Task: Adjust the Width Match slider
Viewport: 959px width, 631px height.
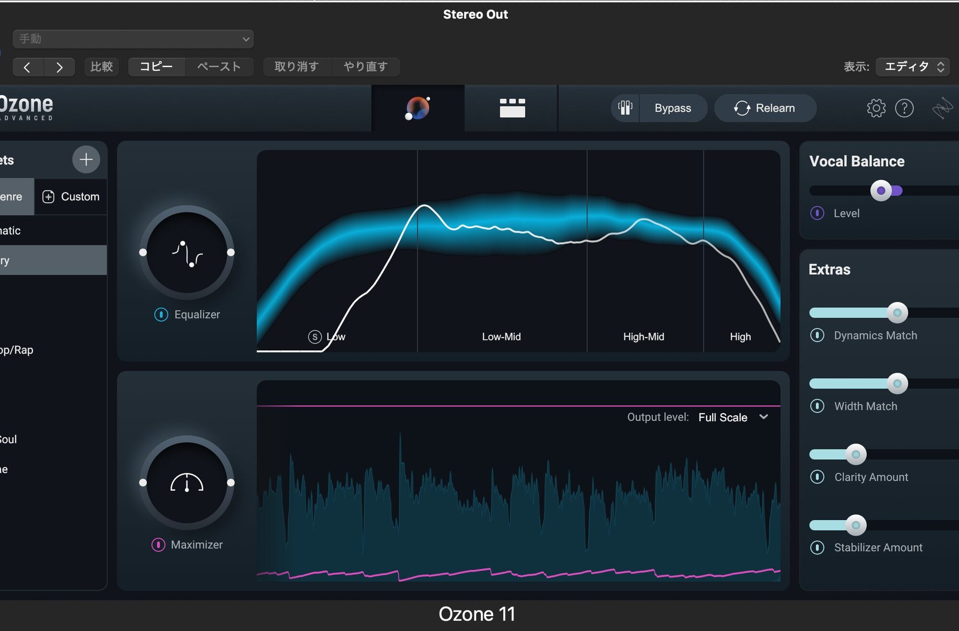Action: 897,384
